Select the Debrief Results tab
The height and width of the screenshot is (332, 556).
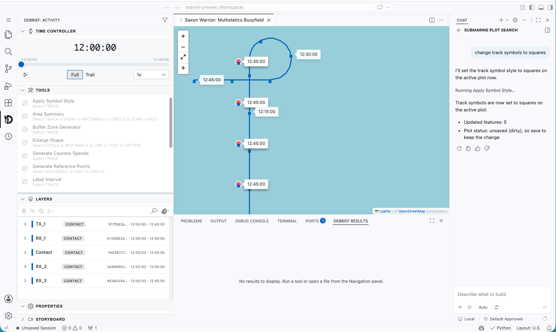coord(350,221)
